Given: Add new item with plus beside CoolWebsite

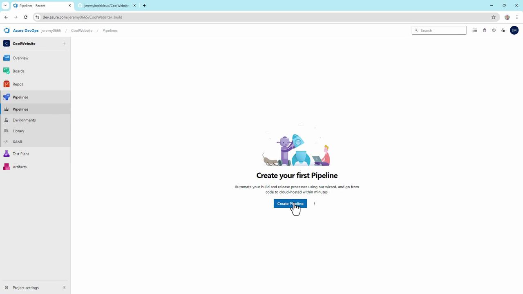Looking at the screenshot, I should coord(64,43).
